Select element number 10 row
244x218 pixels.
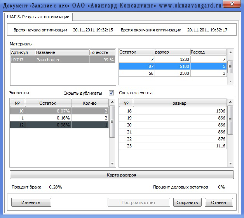pyautogui.click(x=59, y=111)
